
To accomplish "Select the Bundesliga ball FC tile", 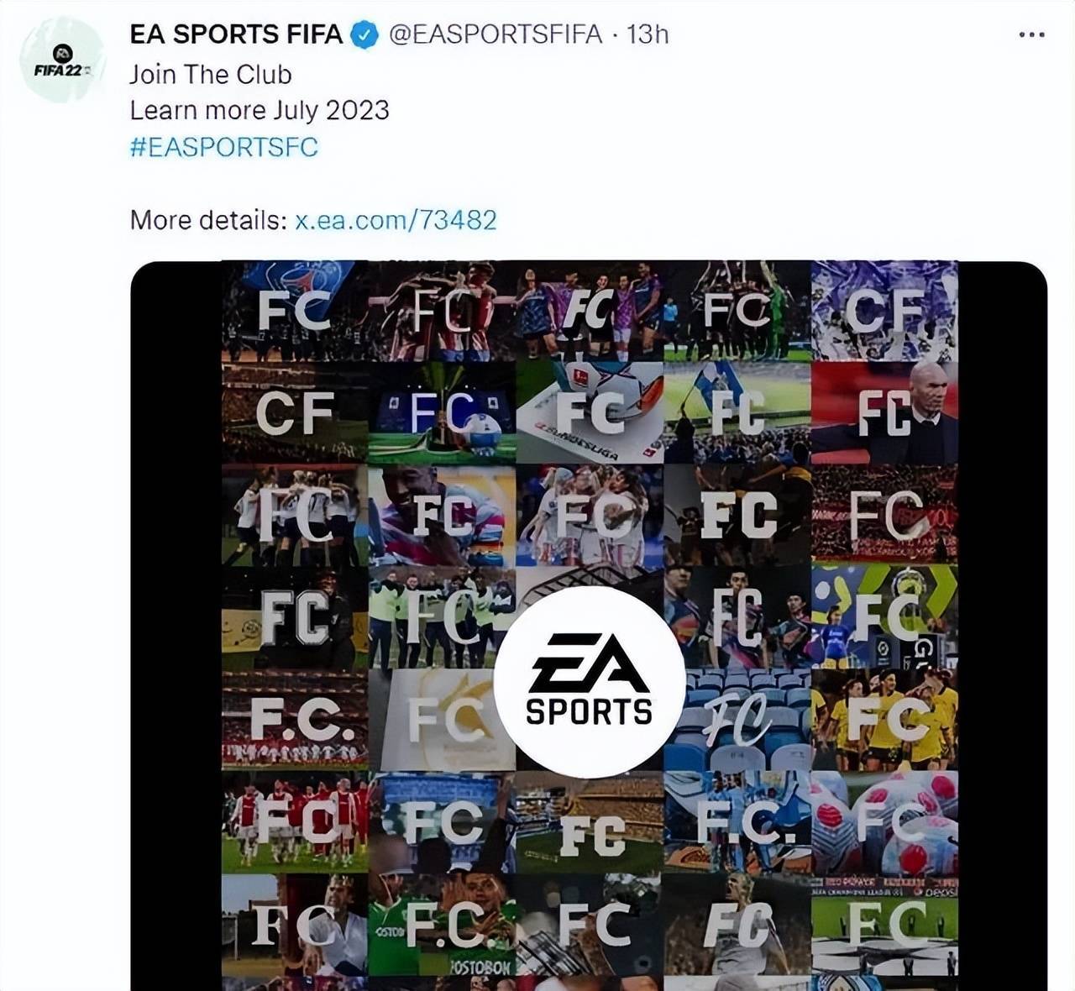I will pyautogui.click(x=590, y=413).
